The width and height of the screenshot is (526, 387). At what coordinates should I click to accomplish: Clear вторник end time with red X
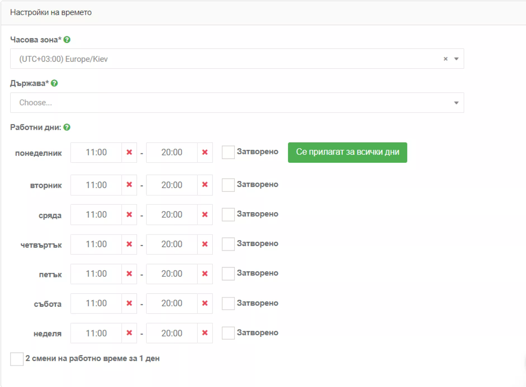point(205,185)
